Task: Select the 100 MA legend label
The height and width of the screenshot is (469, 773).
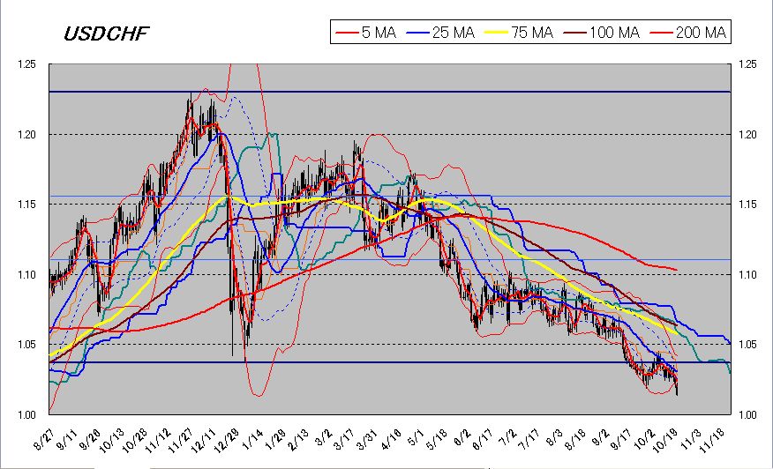Action: tap(614, 33)
